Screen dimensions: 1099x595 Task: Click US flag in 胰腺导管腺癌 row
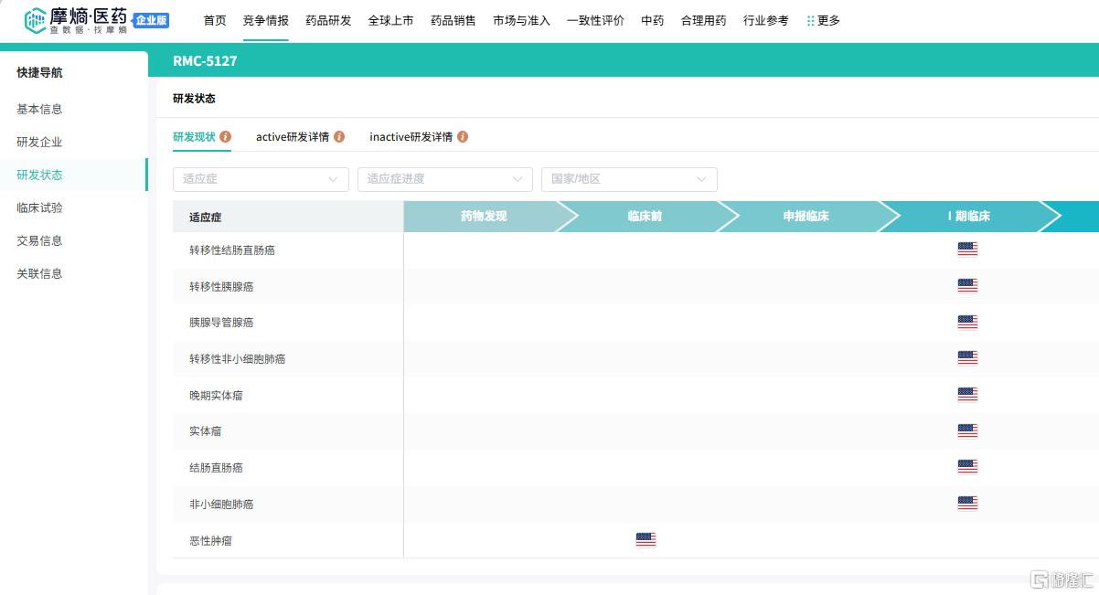(x=967, y=322)
